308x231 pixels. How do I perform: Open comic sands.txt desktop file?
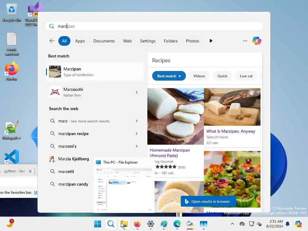(x=12, y=44)
